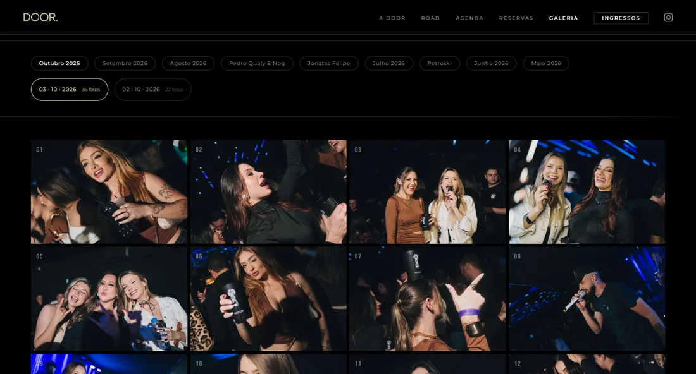Open photo 12 thumbnail
The height and width of the screenshot is (374, 696).
[x=587, y=364]
